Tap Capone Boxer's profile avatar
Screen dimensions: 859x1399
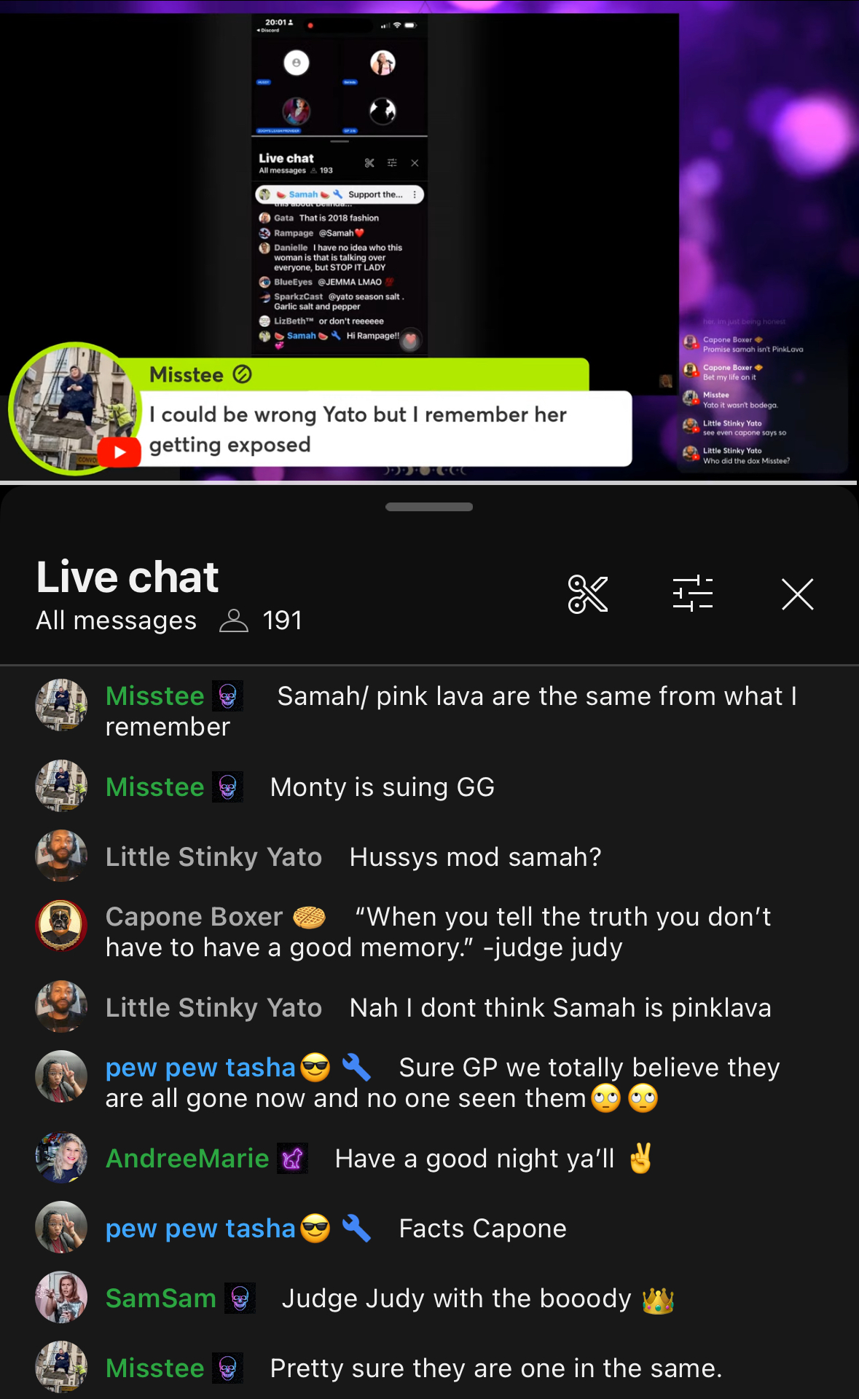[61, 926]
